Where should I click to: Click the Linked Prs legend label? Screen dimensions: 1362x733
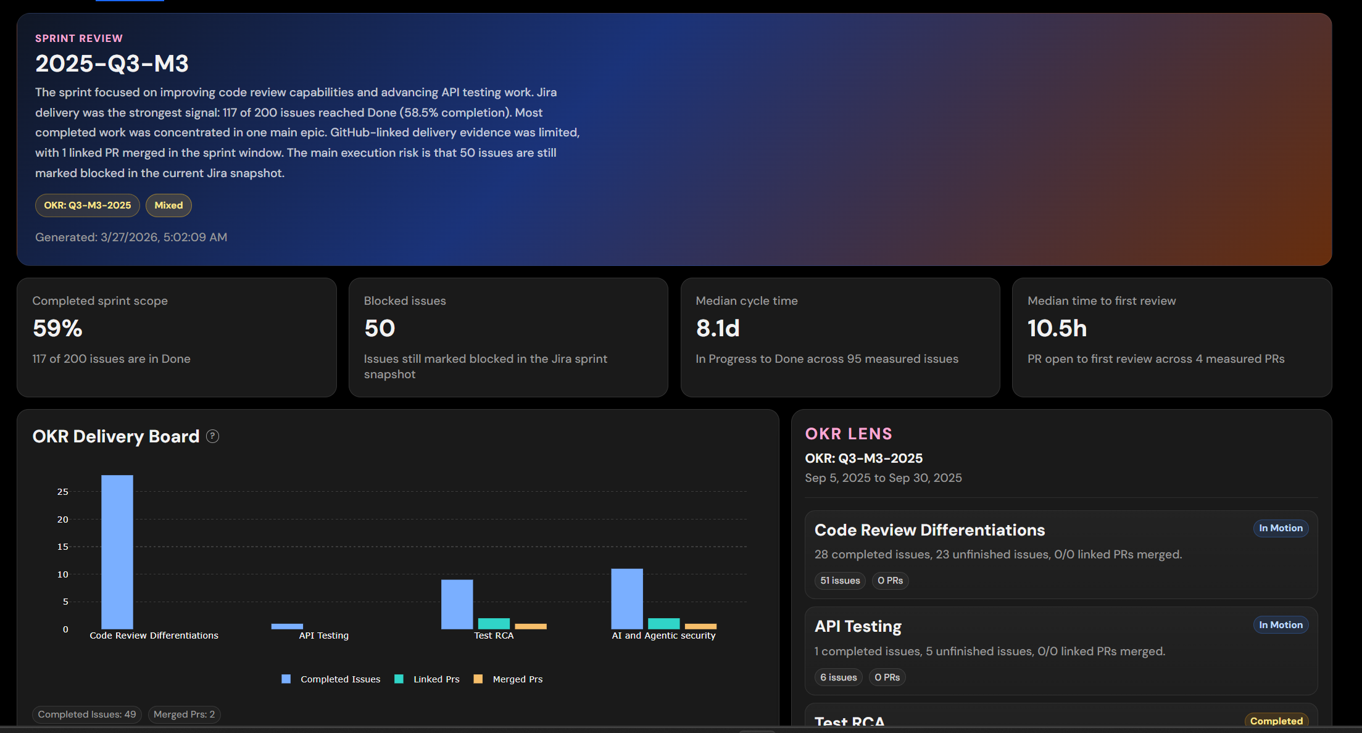click(x=436, y=679)
